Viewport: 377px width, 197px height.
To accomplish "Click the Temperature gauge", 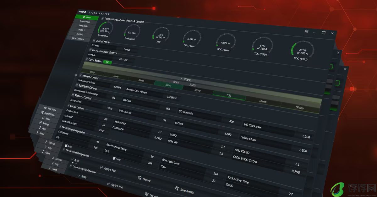I will (x=105, y=28).
